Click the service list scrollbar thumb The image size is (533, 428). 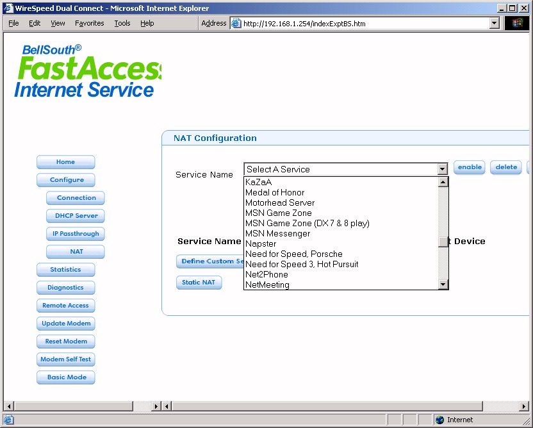click(x=443, y=242)
